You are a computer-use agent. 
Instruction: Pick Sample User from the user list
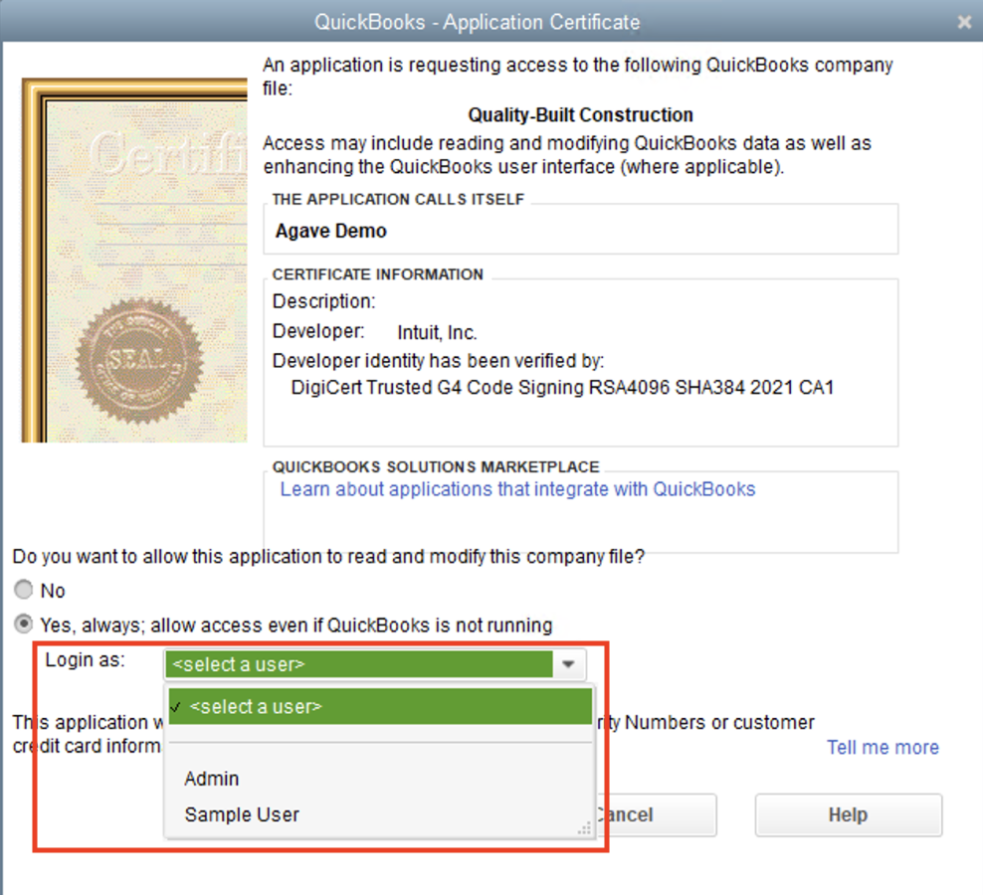(242, 814)
